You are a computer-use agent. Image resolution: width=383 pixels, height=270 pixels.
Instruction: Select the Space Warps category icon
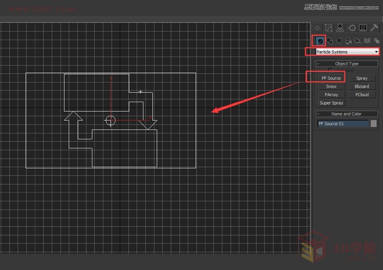tap(368, 40)
